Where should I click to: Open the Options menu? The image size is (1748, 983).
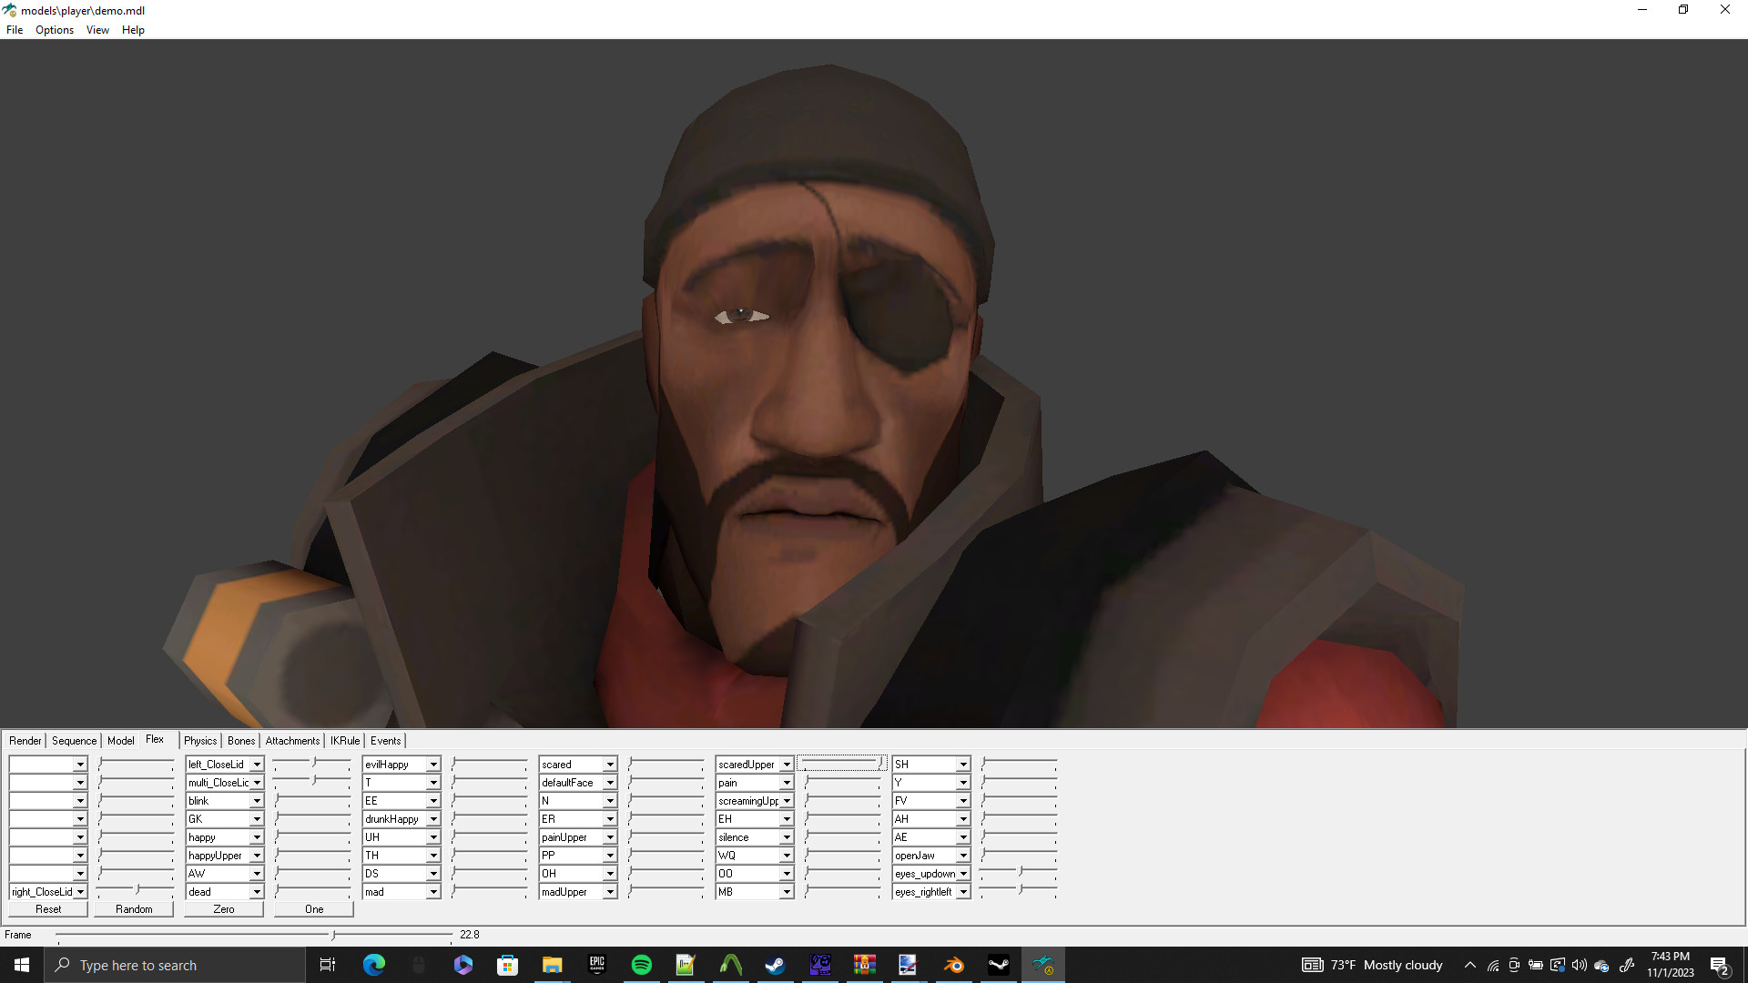pyautogui.click(x=54, y=29)
